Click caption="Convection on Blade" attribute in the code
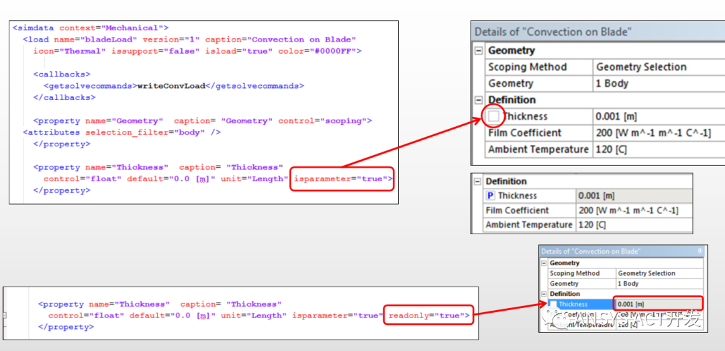The width and height of the screenshot is (725, 351). (x=280, y=40)
